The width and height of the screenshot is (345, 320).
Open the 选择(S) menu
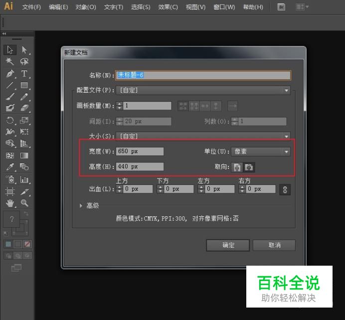pos(141,7)
